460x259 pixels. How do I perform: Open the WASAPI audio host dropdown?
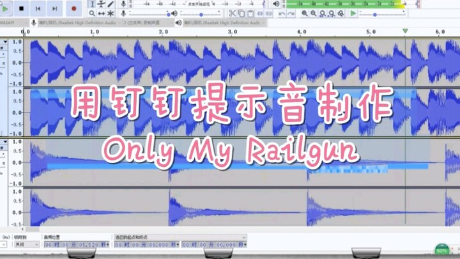(x=14, y=22)
